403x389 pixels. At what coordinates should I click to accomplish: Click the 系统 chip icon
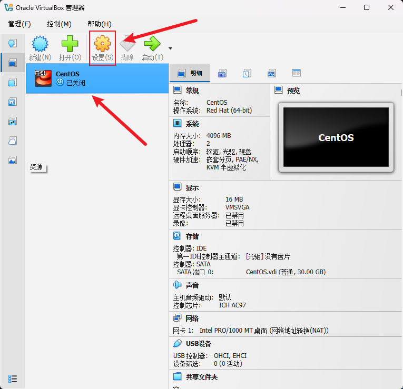point(178,123)
